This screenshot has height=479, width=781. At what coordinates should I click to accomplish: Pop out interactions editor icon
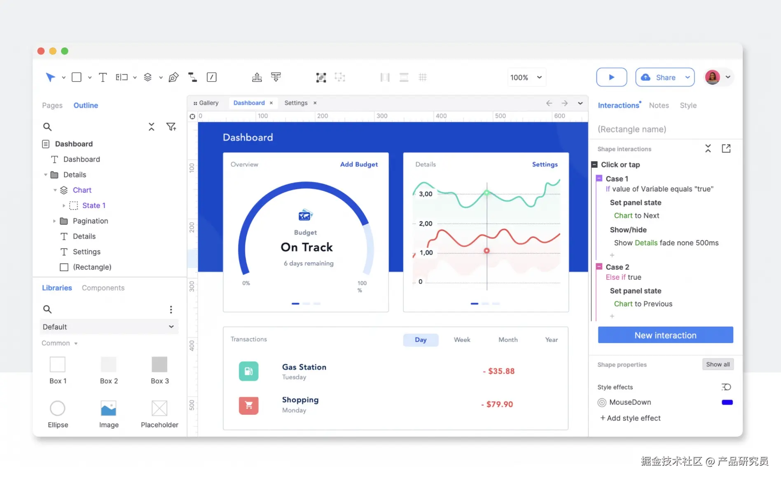tap(726, 149)
